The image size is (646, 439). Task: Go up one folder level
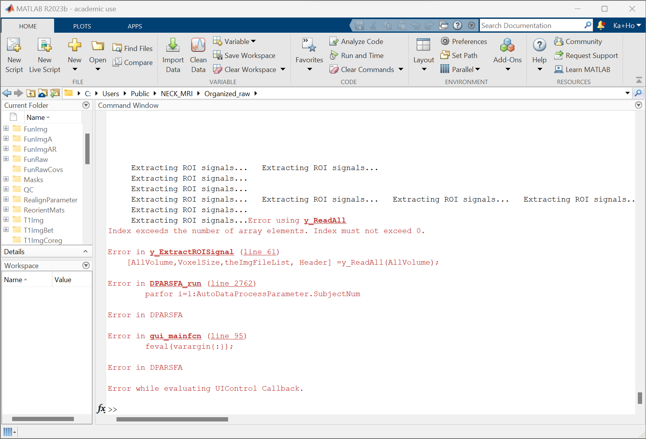31,93
